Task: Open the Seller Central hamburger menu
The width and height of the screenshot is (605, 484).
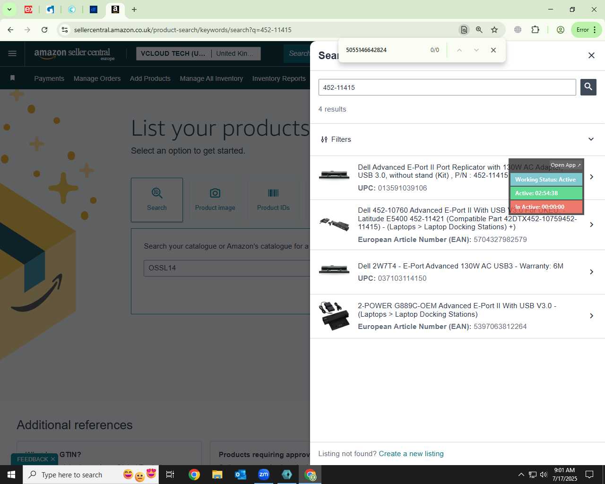Action: click(12, 53)
